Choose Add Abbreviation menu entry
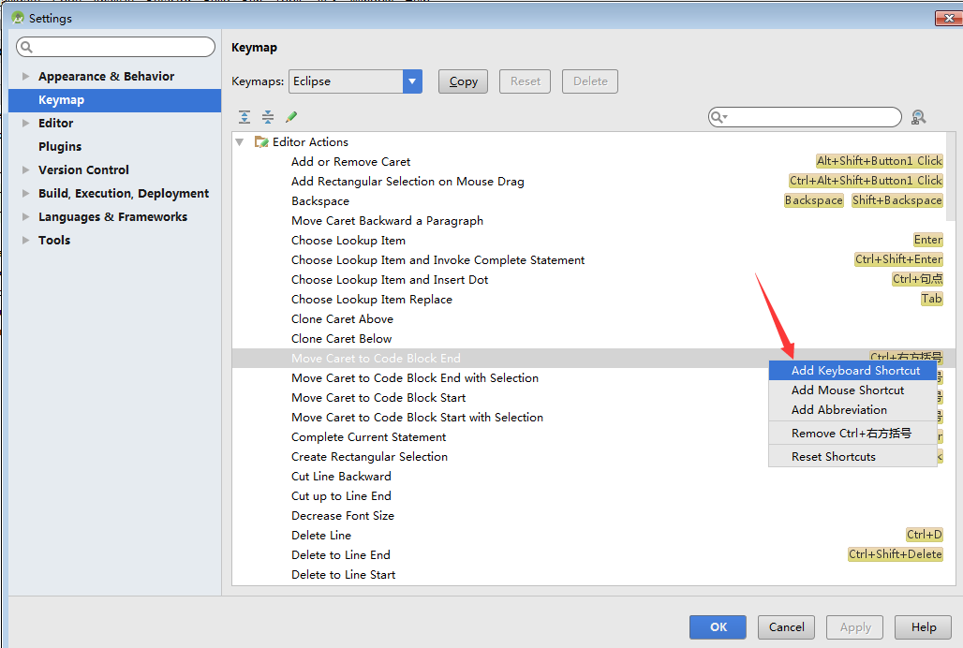Viewport: 963px width, 648px height. pos(852,410)
